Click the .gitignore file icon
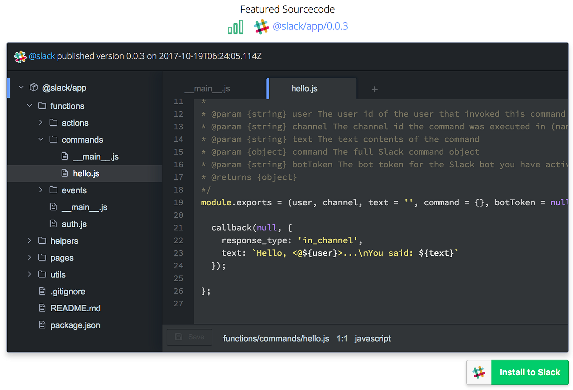The height and width of the screenshot is (390, 573). 42,291
